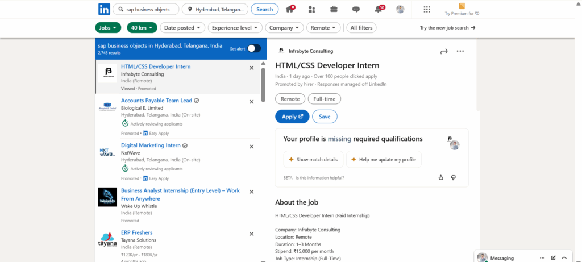The height and width of the screenshot is (262, 582).
Task: Open the Infrabyte Consulting company link in details
Action: [x=311, y=51]
